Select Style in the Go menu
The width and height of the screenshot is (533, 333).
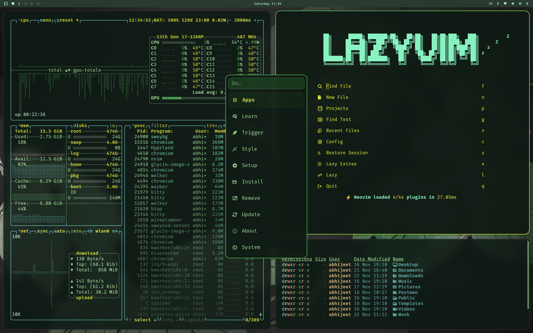[266, 149]
